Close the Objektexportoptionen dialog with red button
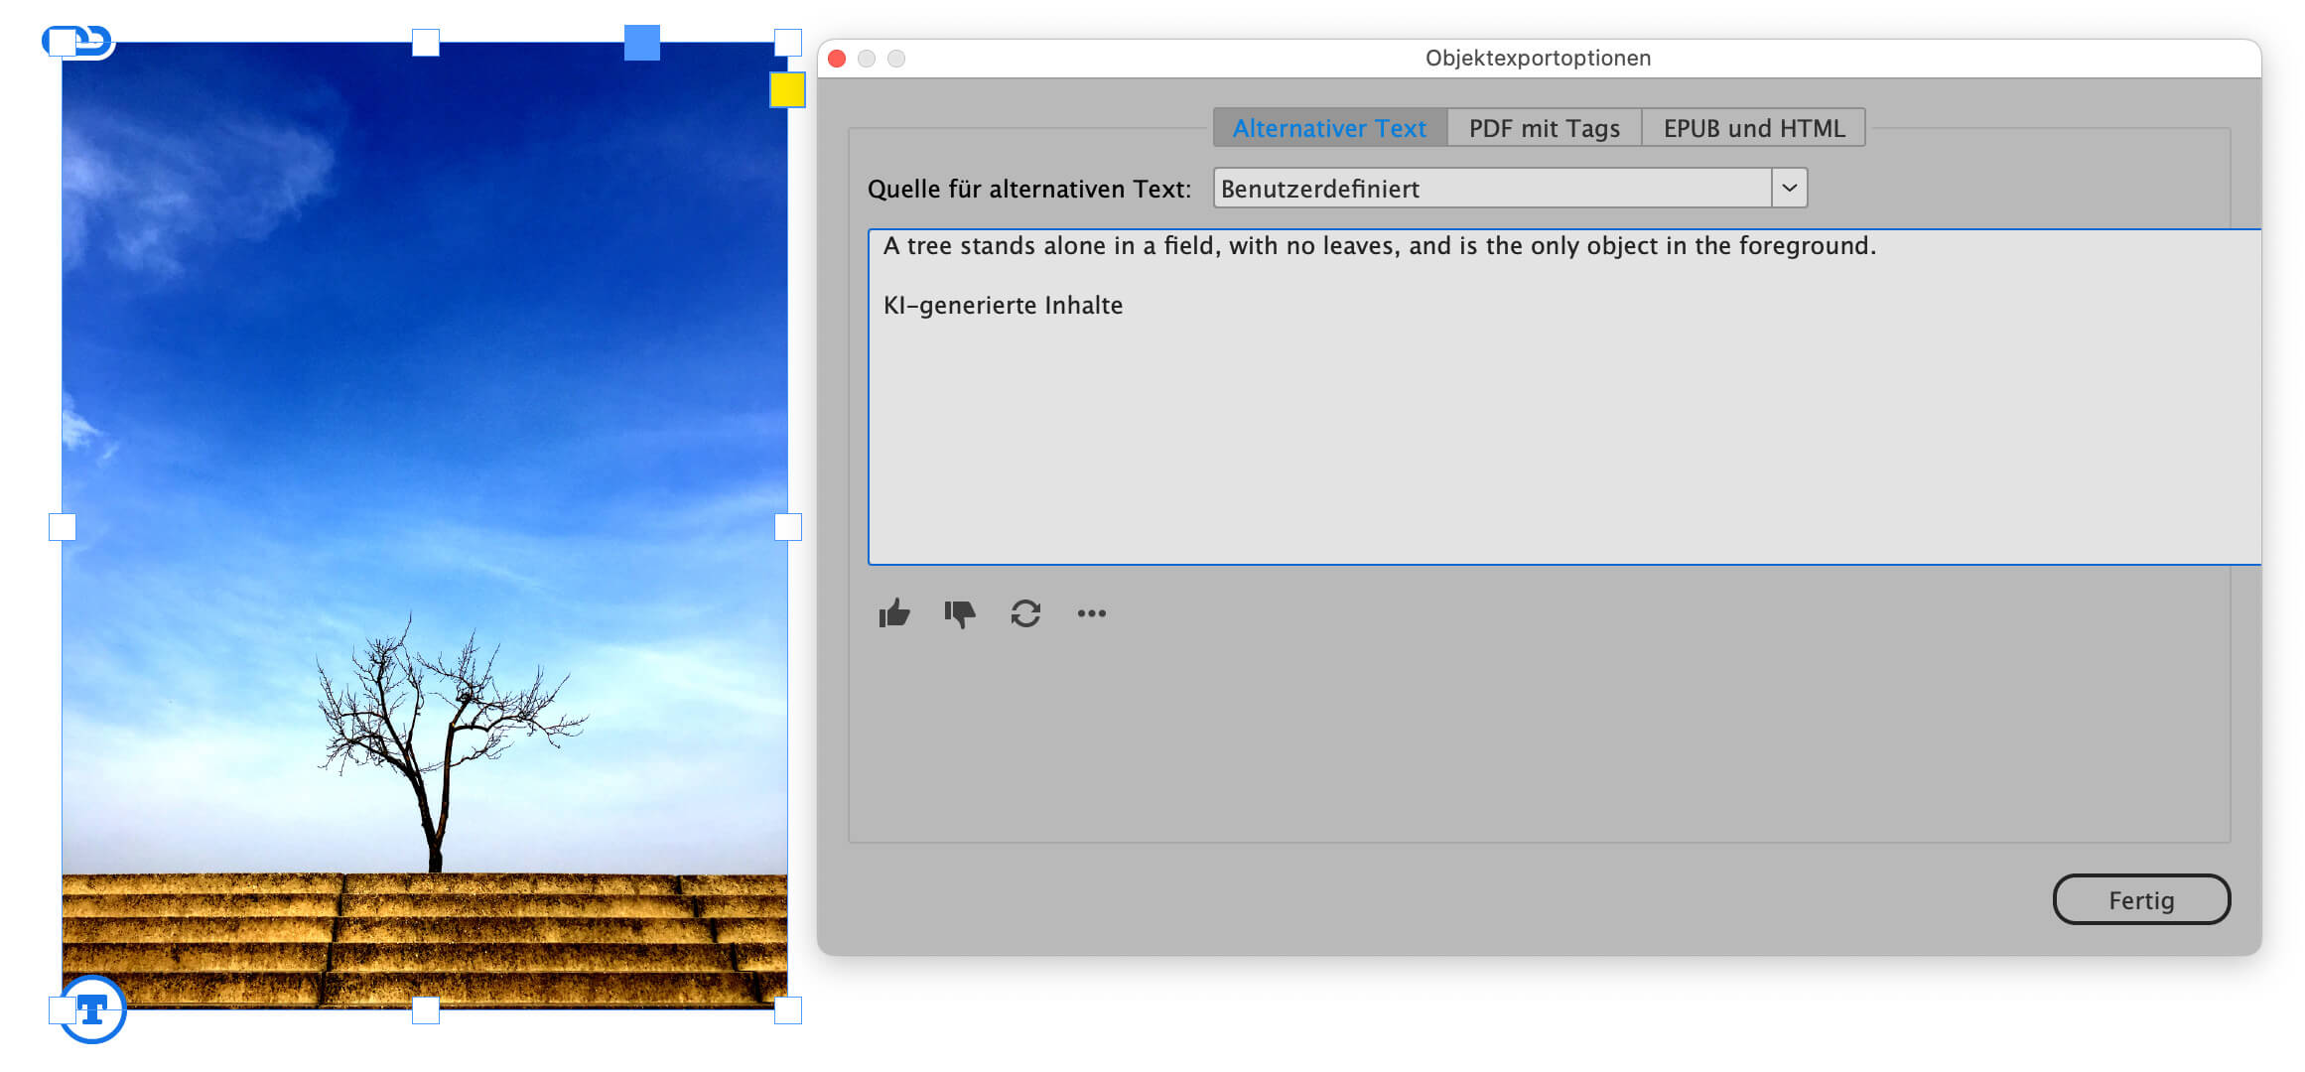 tap(837, 59)
